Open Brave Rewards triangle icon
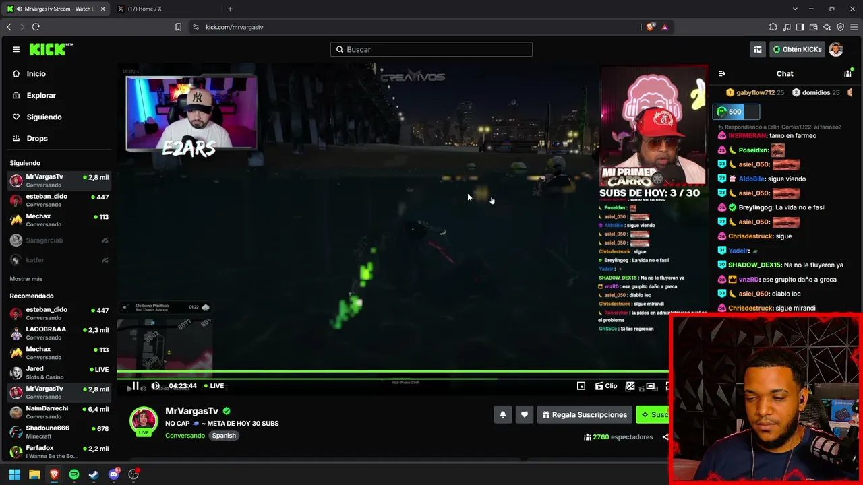863x485 pixels. click(x=665, y=27)
